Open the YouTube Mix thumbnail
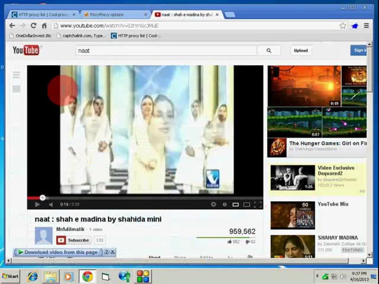The image size is (379, 284). click(x=293, y=215)
